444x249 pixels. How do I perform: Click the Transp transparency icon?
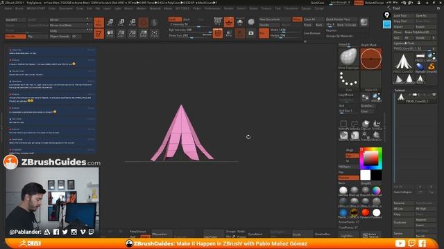(229, 33)
